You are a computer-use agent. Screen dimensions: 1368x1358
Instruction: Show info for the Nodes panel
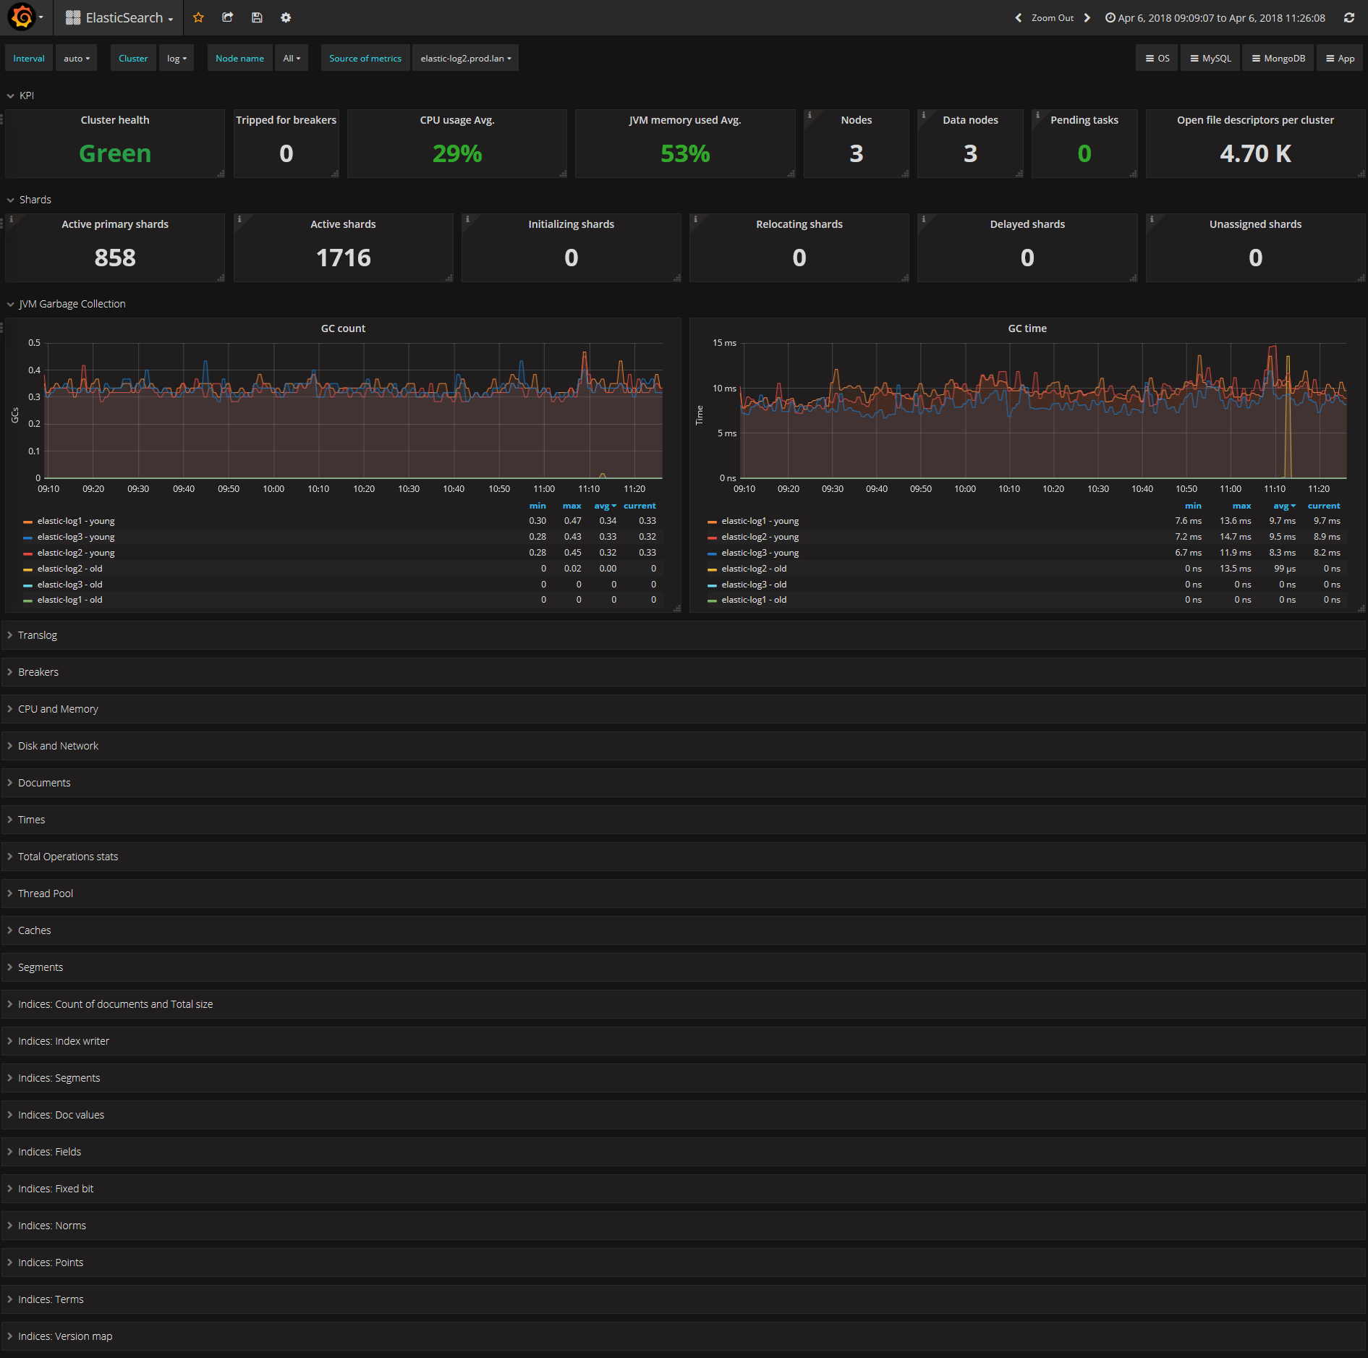tap(810, 114)
